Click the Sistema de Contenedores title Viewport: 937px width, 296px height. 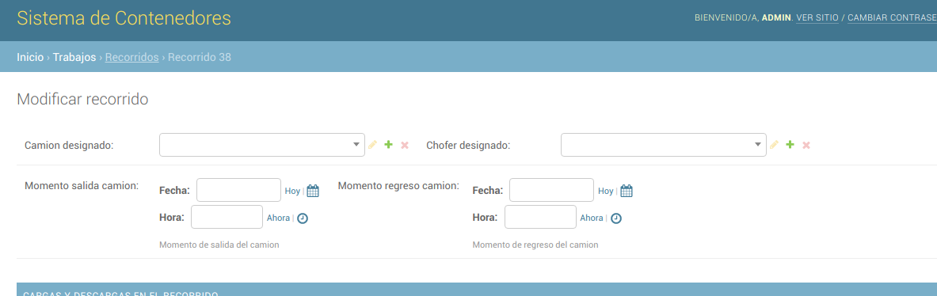pyautogui.click(x=124, y=18)
